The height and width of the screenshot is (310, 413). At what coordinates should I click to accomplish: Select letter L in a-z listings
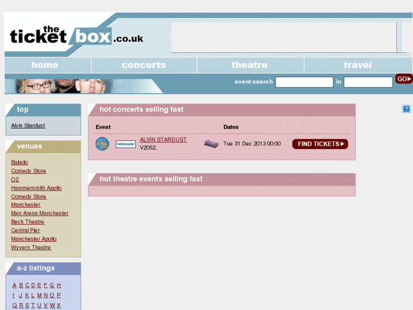click(x=33, y=295)
